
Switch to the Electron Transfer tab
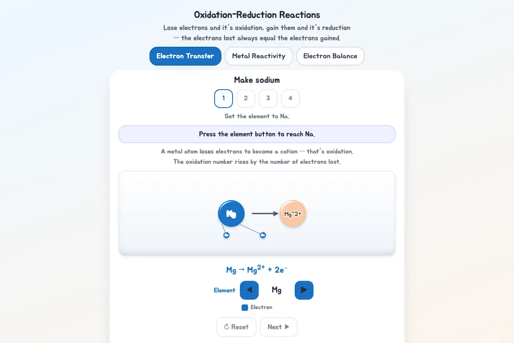pyautogui.click(x=185, y=56)
